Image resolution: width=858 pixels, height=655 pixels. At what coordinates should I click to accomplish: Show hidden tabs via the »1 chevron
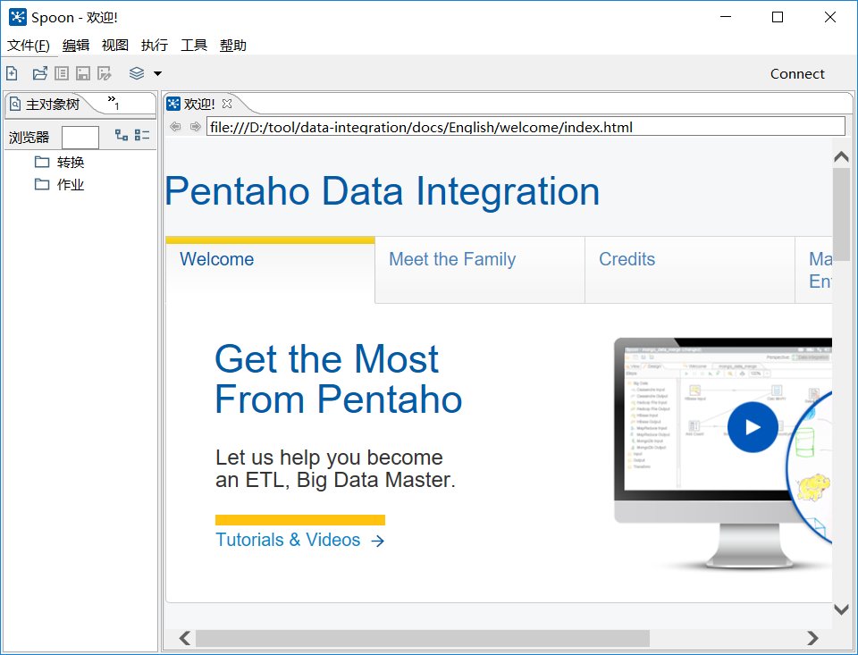click(x=114, y=103)
